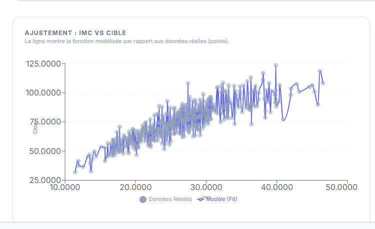Toggle the Données Réelles series label
375x229 pixels.
coord(170,199)
